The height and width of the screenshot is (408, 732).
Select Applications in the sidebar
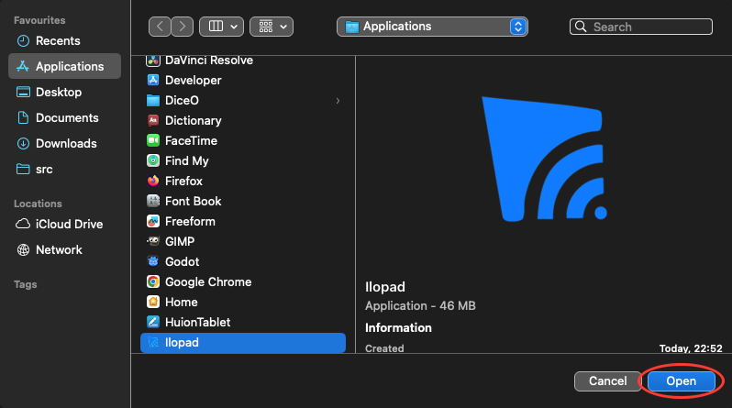(64, 66)
